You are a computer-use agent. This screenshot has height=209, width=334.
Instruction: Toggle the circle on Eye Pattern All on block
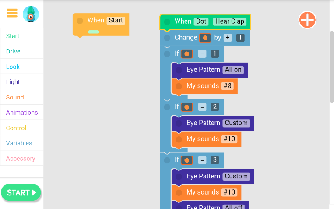coord(179,70)
